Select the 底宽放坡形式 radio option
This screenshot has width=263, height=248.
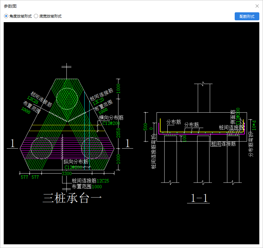(48, 16)
